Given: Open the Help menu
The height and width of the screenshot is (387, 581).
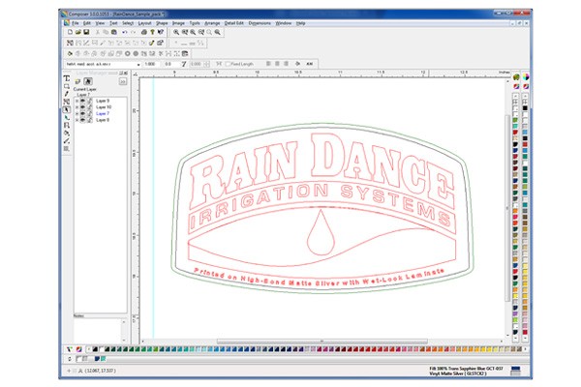Looking at the screenshot, I should 300,23.
